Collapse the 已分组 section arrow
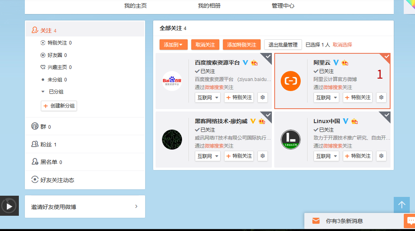Screen dimensions: 415x231 click(43, 91)
